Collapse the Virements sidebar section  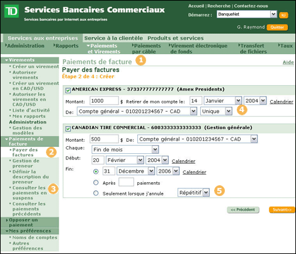tap(30, 60)
